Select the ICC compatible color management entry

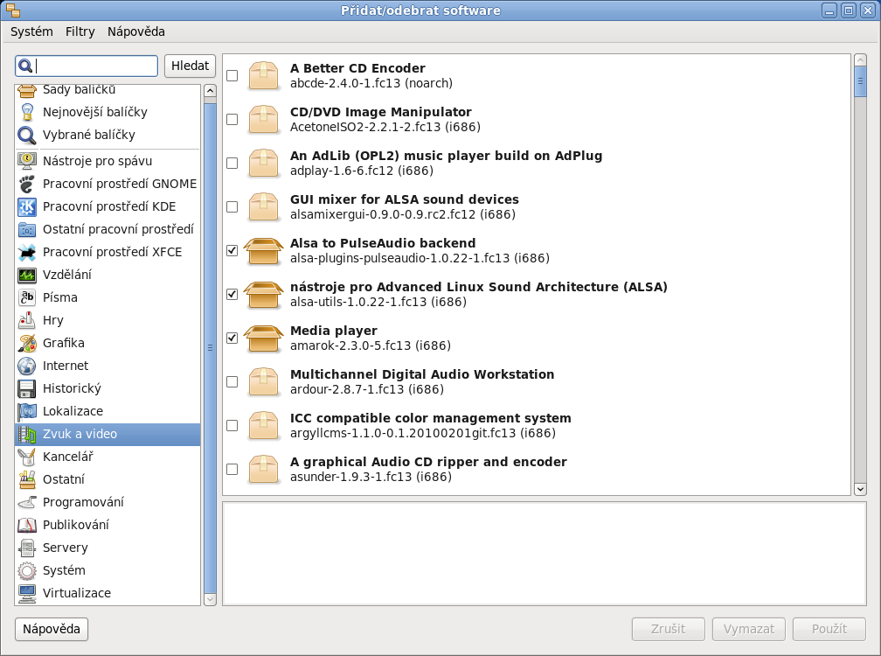tap(537, 426)
